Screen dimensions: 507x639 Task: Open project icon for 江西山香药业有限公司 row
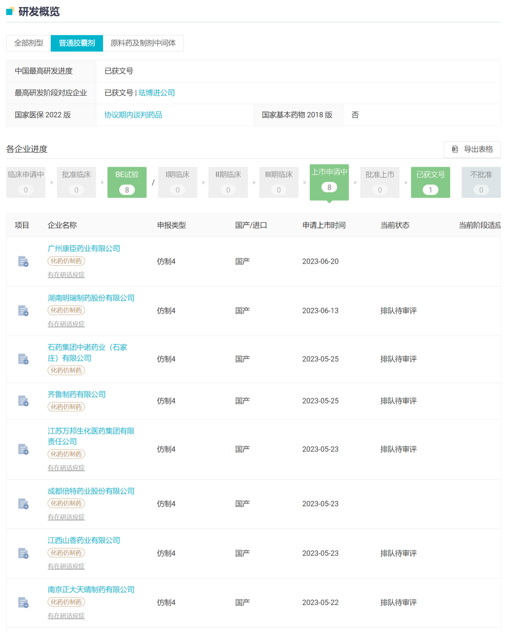23,553
